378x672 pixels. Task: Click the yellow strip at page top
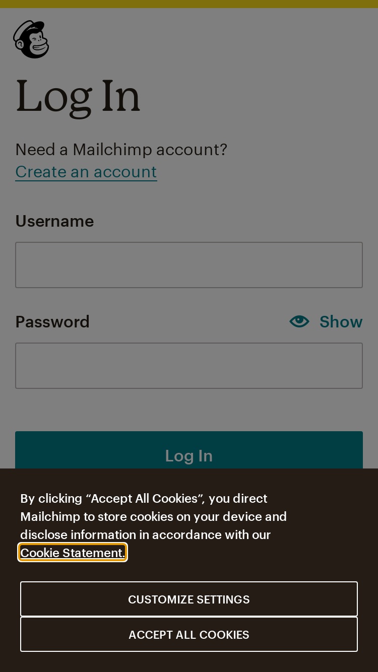tap(189, 4)
